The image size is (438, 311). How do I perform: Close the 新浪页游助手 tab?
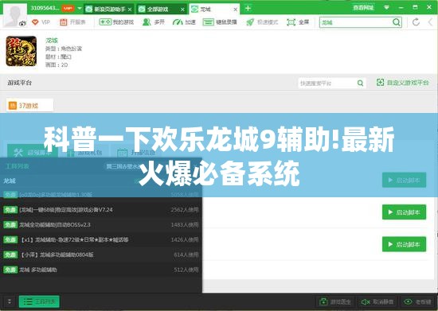point(130,10)
